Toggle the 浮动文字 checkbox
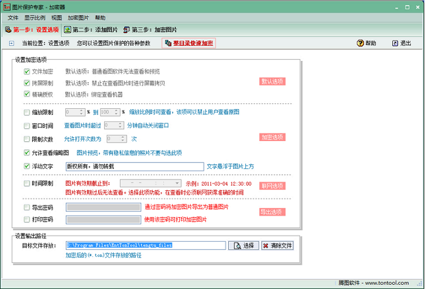The image size is (425, 289). (27, 166)
